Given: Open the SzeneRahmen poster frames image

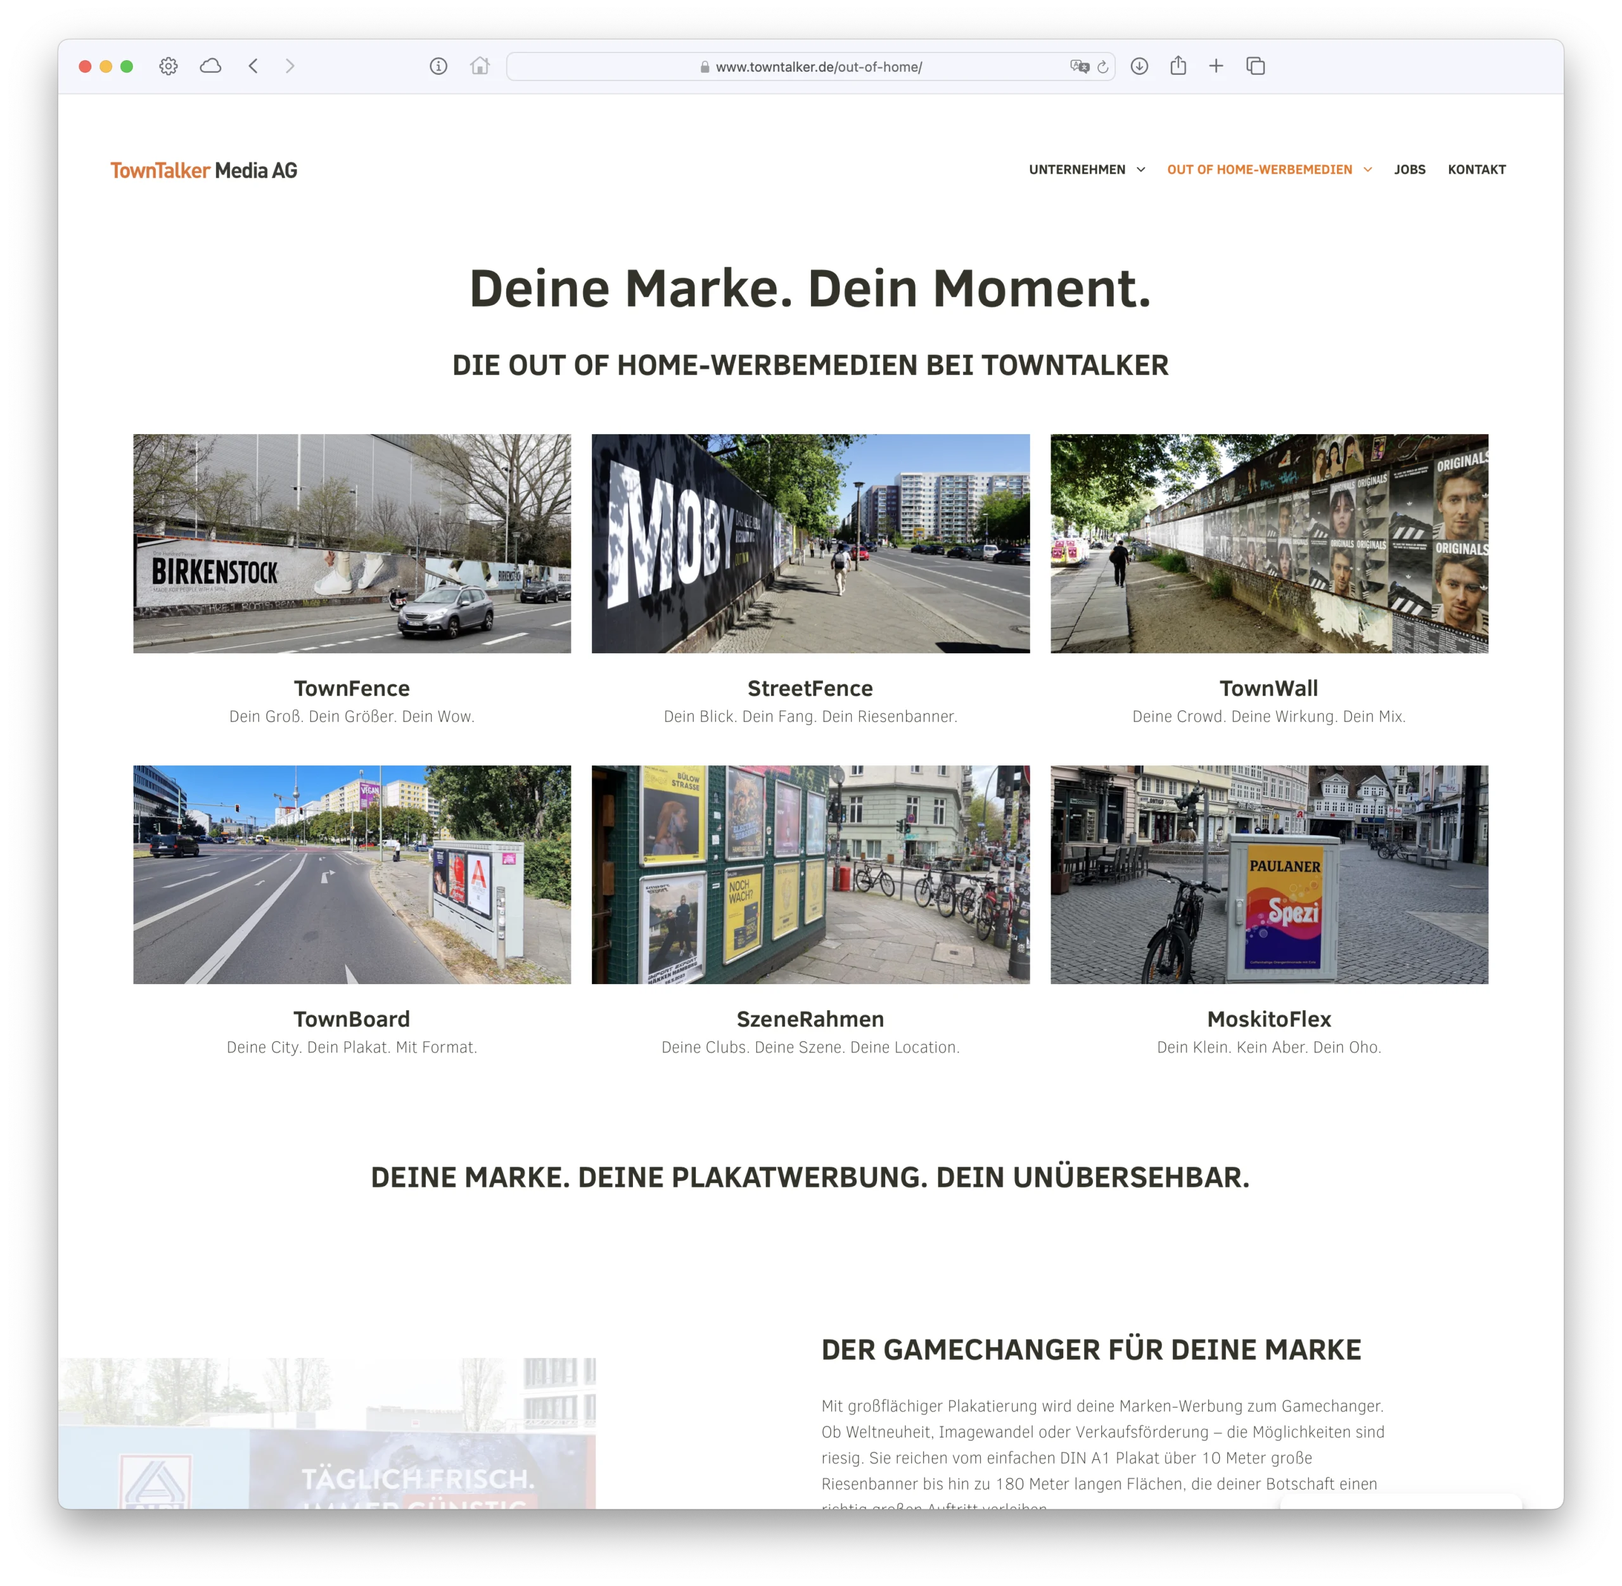Looking at the screenshot, I should point(810,874).
